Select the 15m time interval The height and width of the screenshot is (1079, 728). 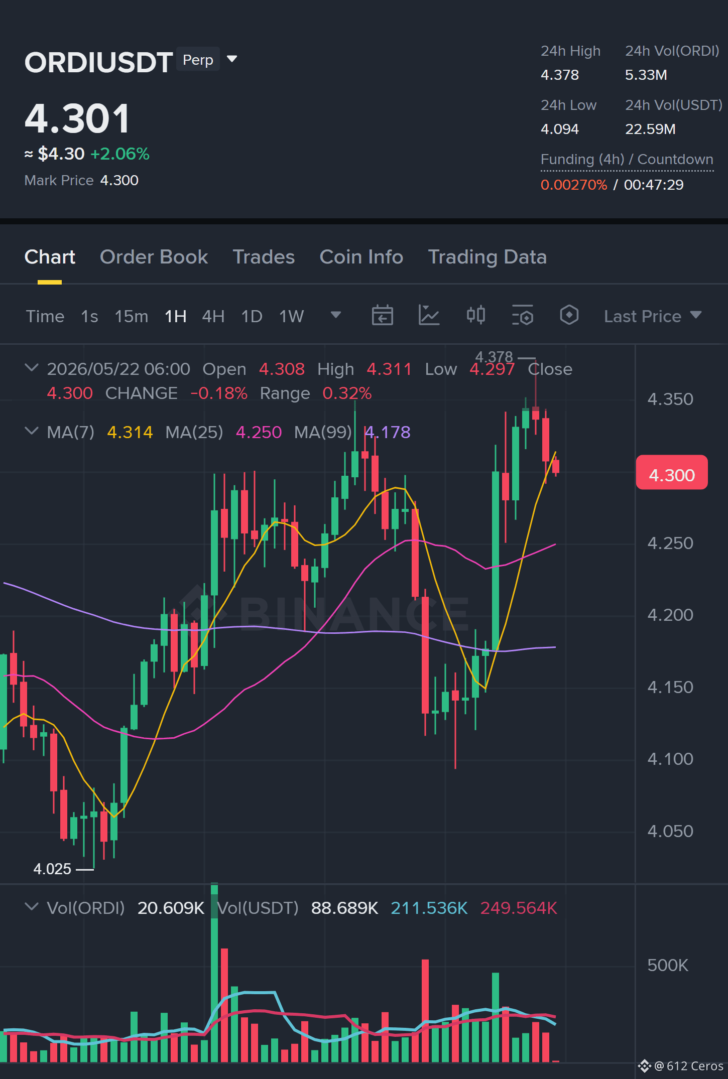coord(131,316)
